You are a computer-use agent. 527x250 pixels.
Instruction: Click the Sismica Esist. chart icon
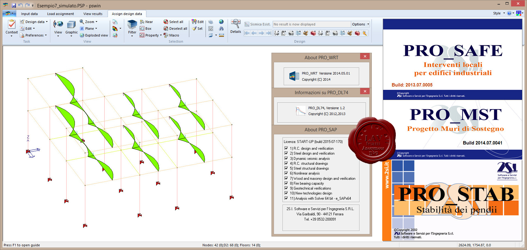pyautogui.click(x=247, y=24)
